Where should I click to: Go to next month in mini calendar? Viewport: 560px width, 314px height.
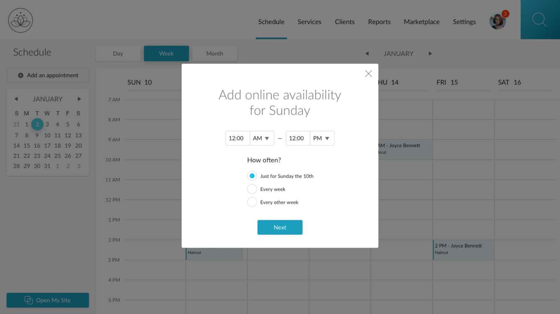click(x=79, y=99)
